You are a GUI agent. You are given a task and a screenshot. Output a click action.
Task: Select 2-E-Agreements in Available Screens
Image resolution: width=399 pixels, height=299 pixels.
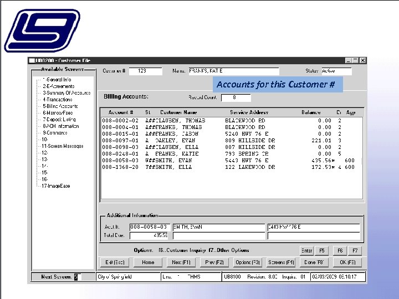coord(59,86)
